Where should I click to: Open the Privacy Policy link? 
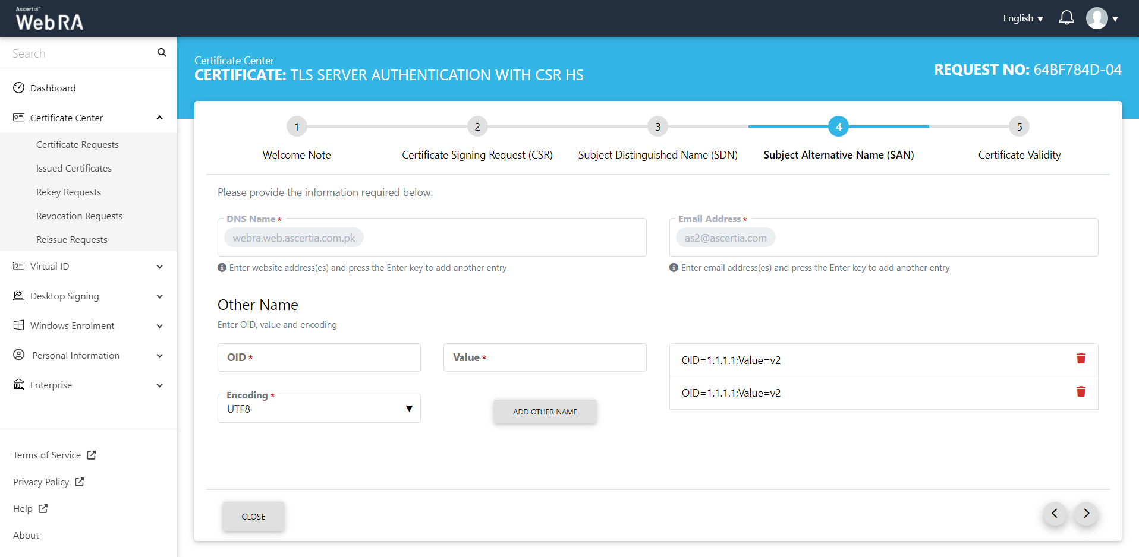[41, 482]
